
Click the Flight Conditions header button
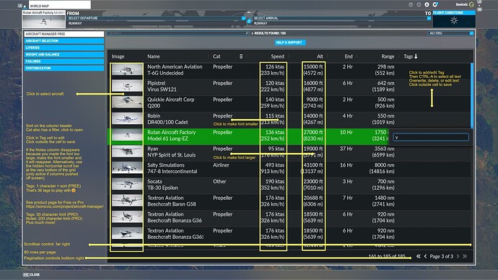pyautogui.click(x=454, y=13)
